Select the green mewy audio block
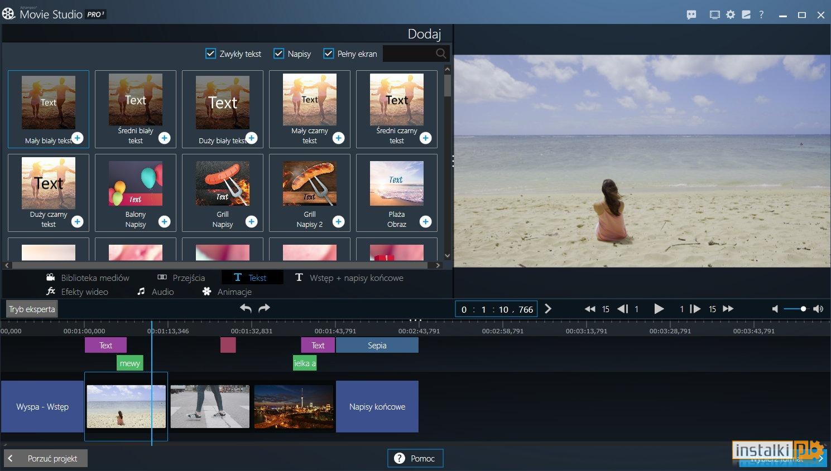This screenshot has width=831, height=471. pos(130,363)
